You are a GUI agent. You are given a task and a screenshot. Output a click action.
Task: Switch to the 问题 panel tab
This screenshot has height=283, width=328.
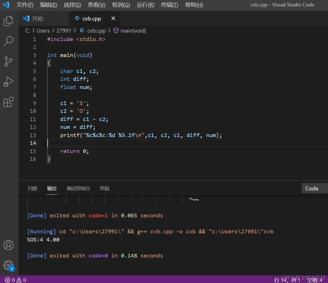[x=33, y=188]
